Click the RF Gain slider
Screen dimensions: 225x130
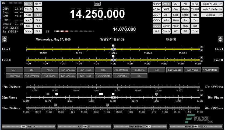point(85,127)
